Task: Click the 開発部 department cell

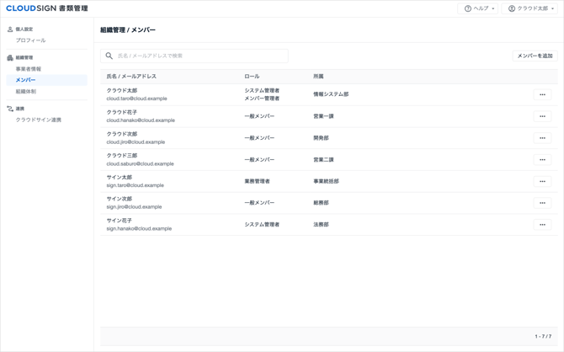Action: tap(321, 138)
